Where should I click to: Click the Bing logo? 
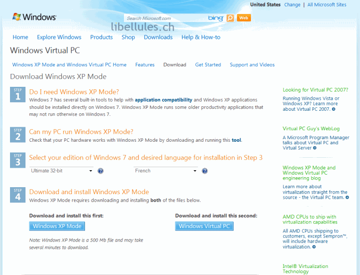pos(215,18)
